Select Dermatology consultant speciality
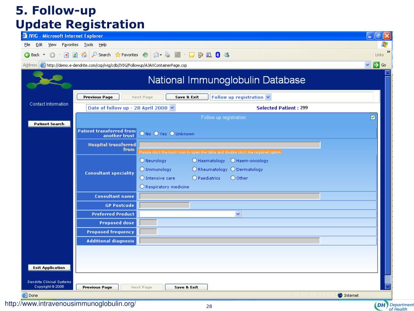Screen dimensions: 414x311 click(233, 169)
